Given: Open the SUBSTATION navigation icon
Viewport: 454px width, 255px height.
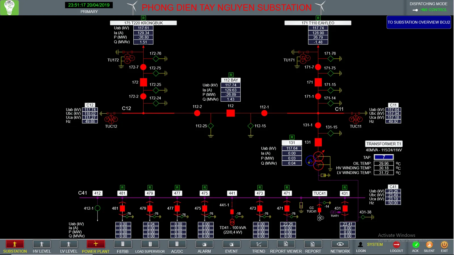Looking at the screenshot, I should click(15, 244).
